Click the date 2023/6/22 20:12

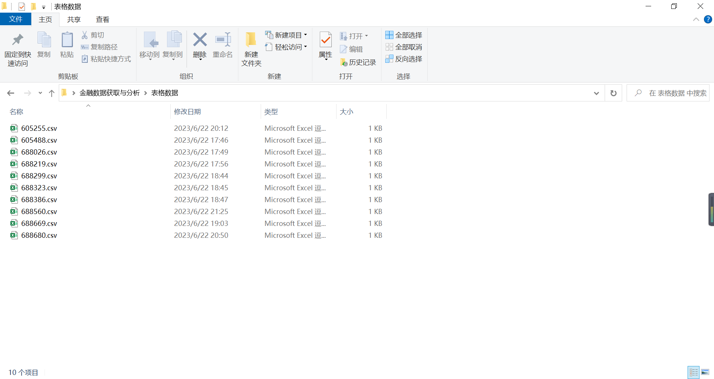coord(201,128)
